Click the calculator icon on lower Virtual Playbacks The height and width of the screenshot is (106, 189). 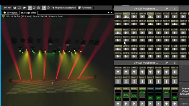175,63
